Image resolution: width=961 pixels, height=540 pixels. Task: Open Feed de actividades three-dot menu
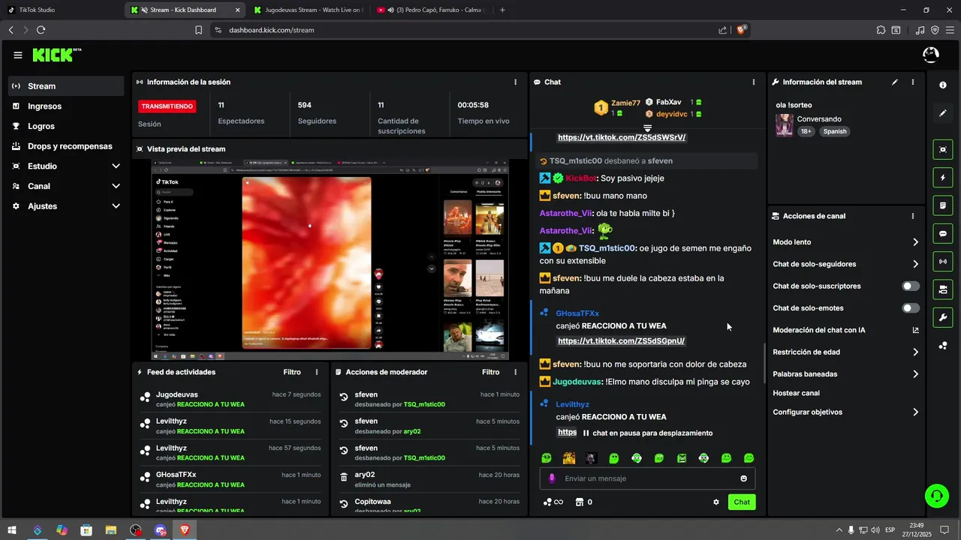317,372
